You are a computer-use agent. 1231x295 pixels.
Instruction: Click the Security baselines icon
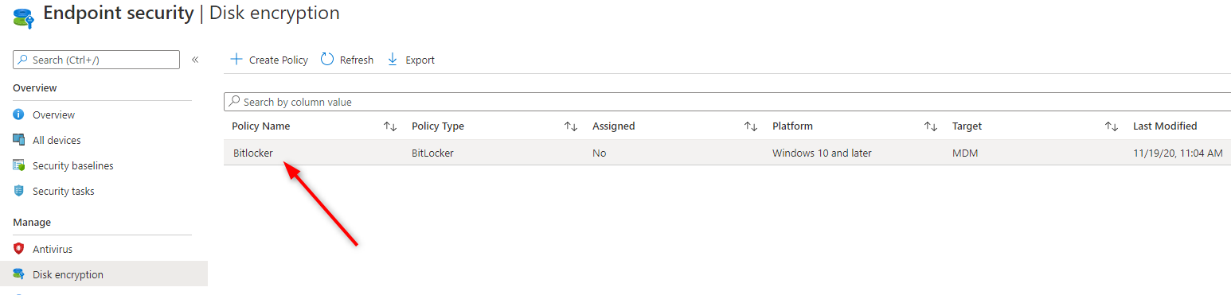pyautogui.click(x=19, y=165)
